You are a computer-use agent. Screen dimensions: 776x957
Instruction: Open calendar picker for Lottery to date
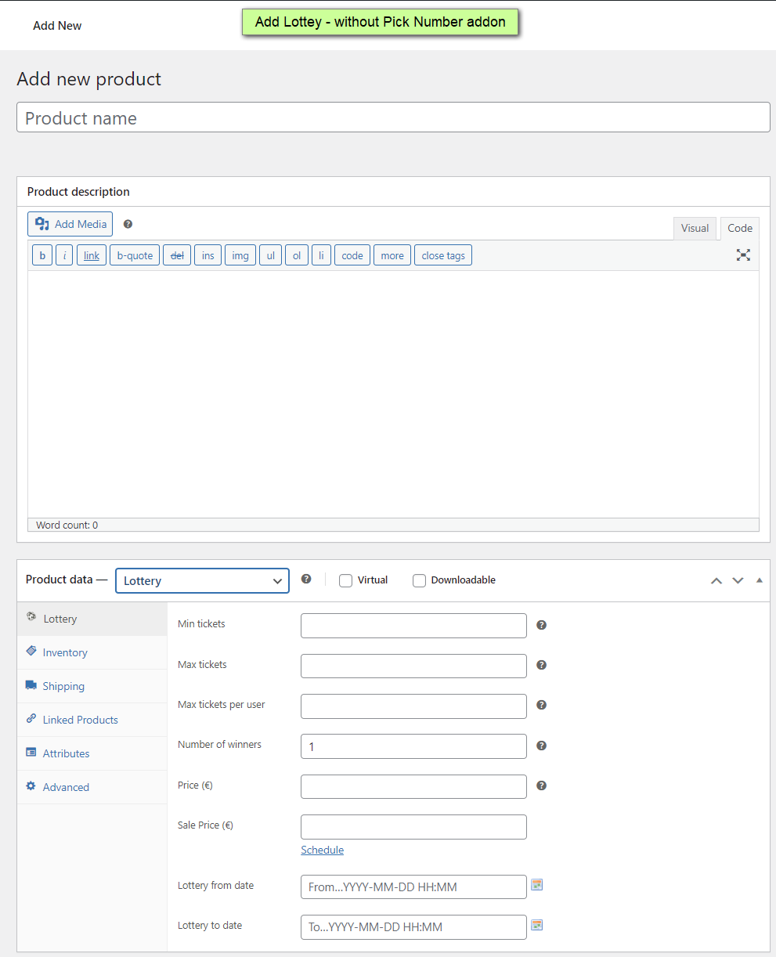[536, 925]
